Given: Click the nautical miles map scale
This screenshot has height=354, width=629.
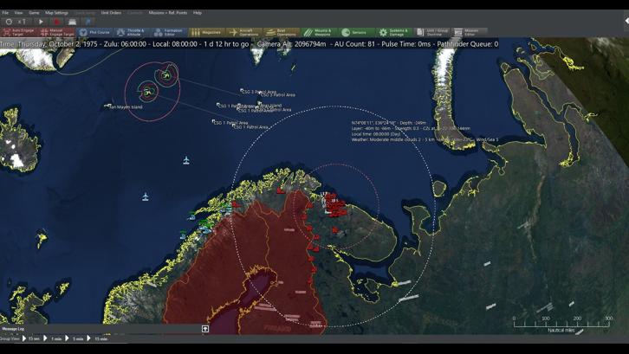Looking at the screenshot, I should click(561, 324).
